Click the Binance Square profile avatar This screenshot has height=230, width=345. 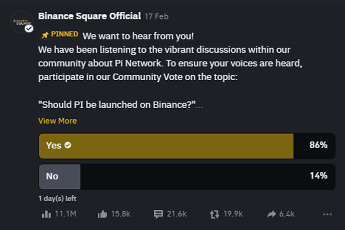pos(22,22)
